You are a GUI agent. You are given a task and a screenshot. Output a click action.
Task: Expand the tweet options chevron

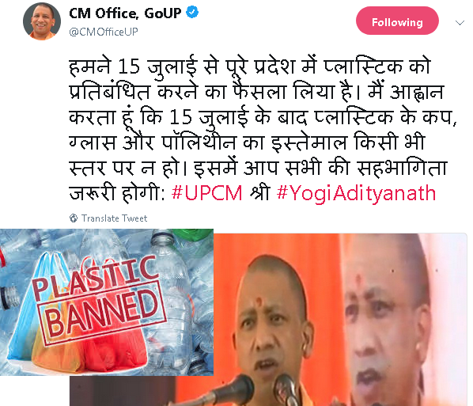point(460,23)
